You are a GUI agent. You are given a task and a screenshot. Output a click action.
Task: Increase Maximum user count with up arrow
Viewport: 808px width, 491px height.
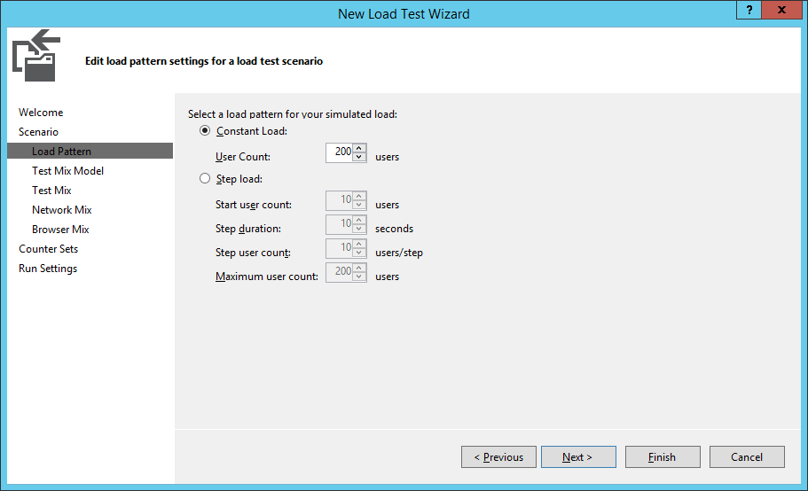[x=359, y=268]
